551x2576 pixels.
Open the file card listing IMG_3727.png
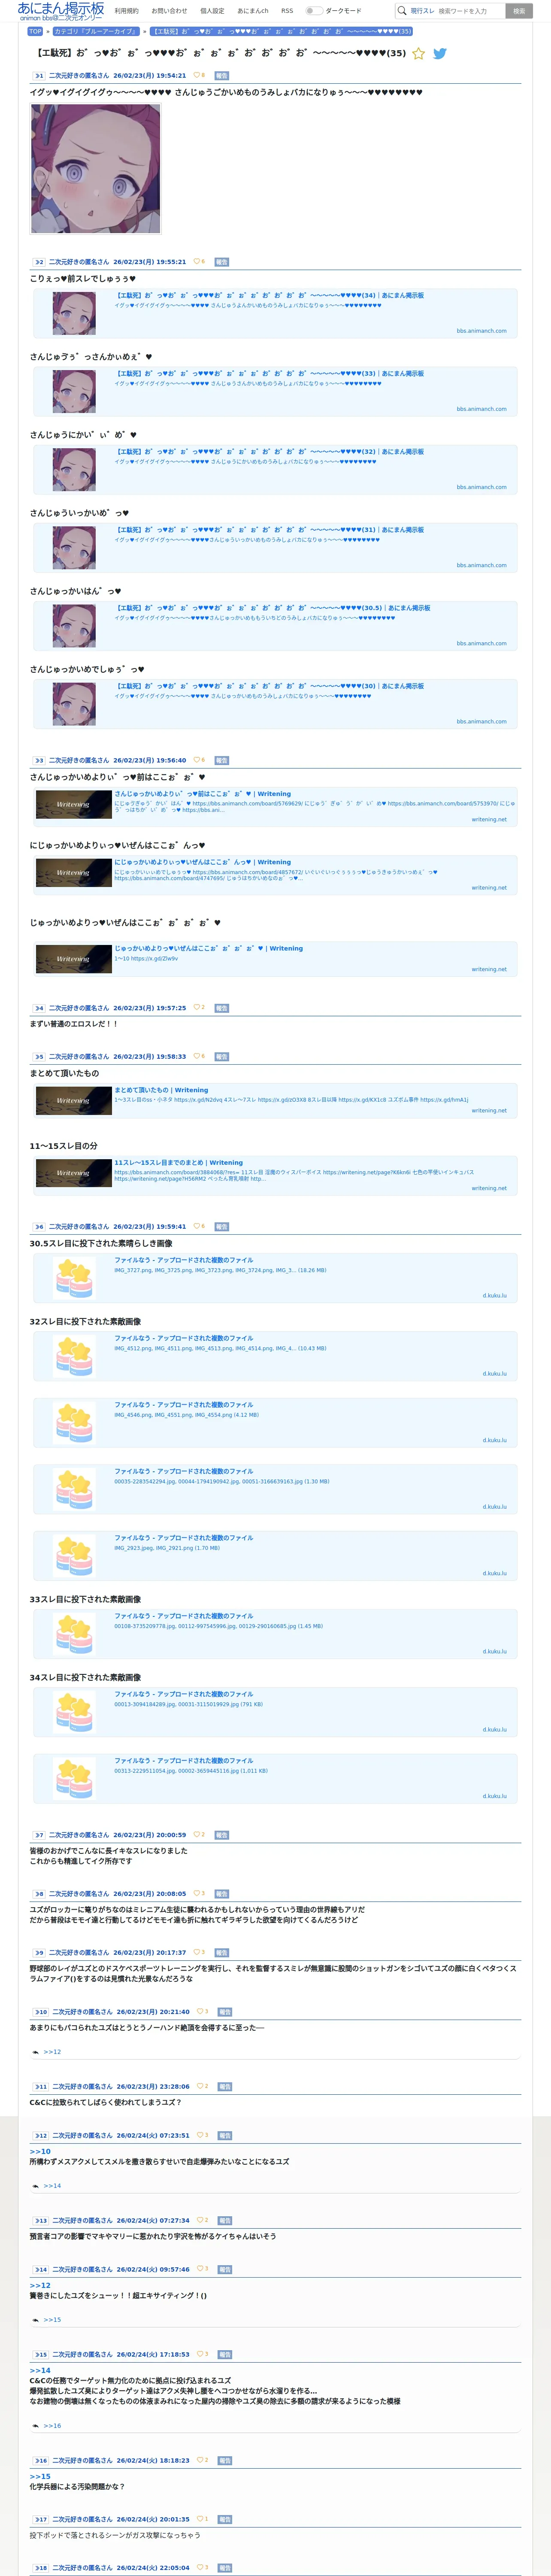click(275, 1278)
